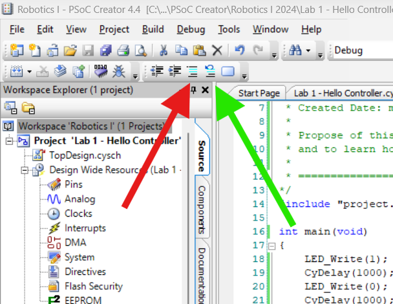Click the Paste clipboard icon
393x304 pixels.
click(199, 50)
